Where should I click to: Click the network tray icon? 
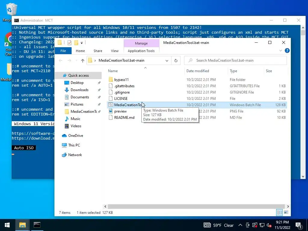pyautogui.click(x=262, y=225)
